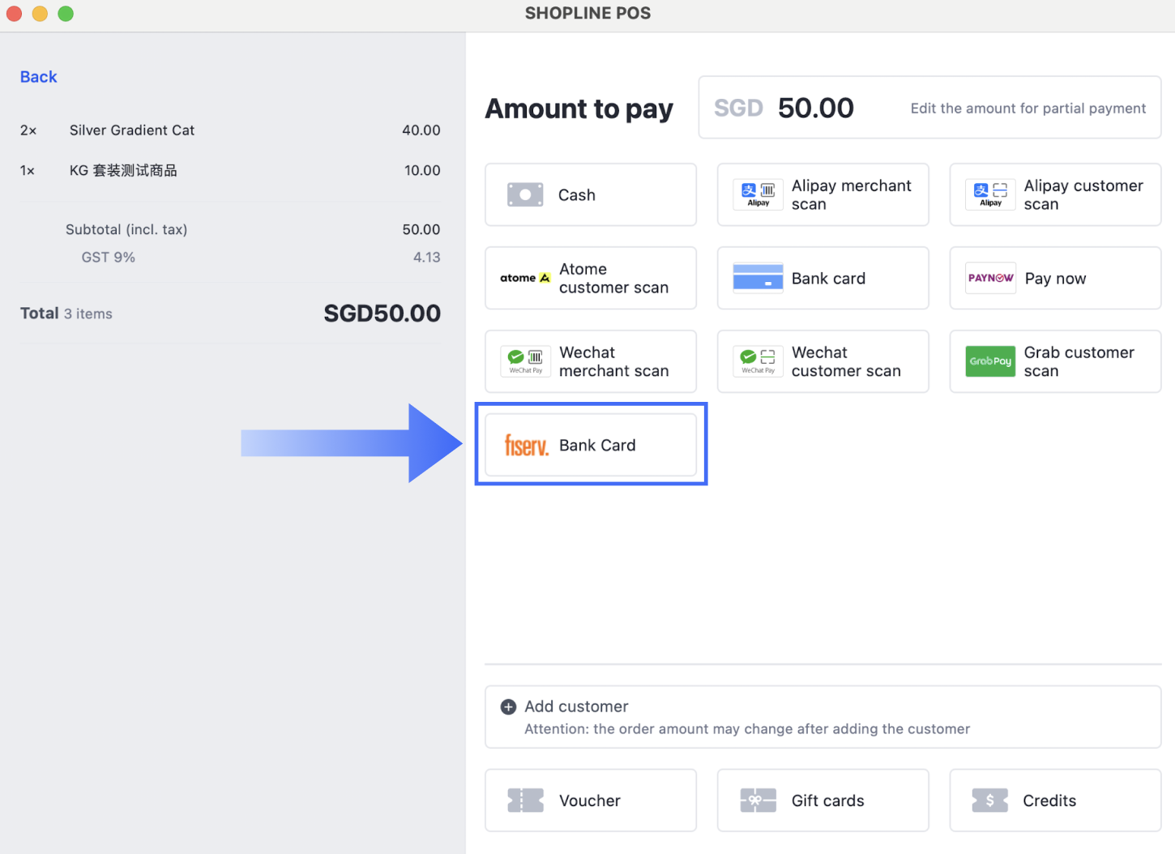Click the SGD 50.00 amount field
The width and height of the screenshot is (1175, 854).
[815, 107]
